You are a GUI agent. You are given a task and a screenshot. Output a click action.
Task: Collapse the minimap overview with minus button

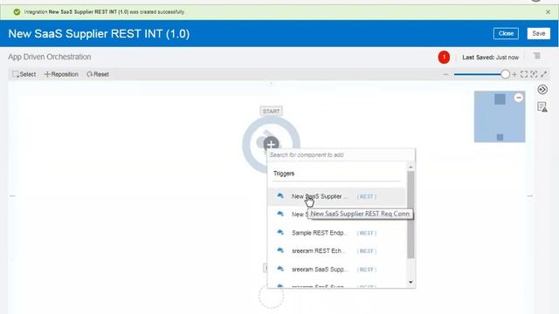tap(518, 98)
